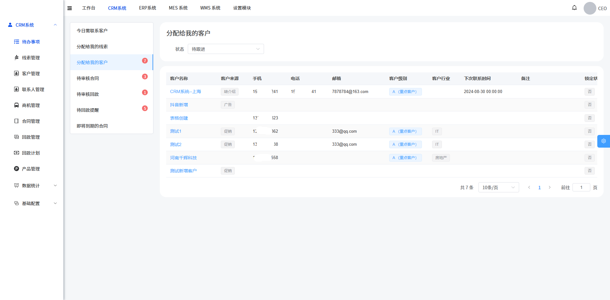
Task: Select 产品管理 in the sidebar
Action: tap(30, 169)
